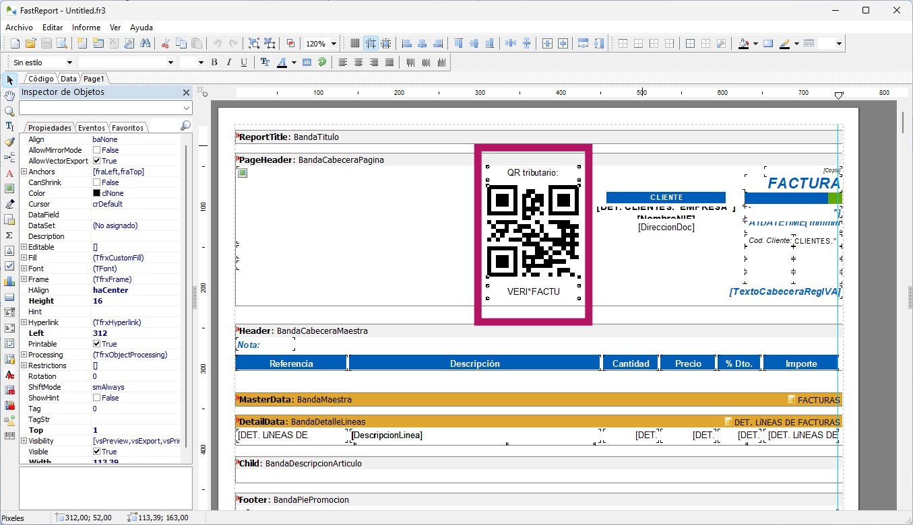
Task: Uncheck the AllowVectorExport checkbox
Action: click(x=97, y=161)
